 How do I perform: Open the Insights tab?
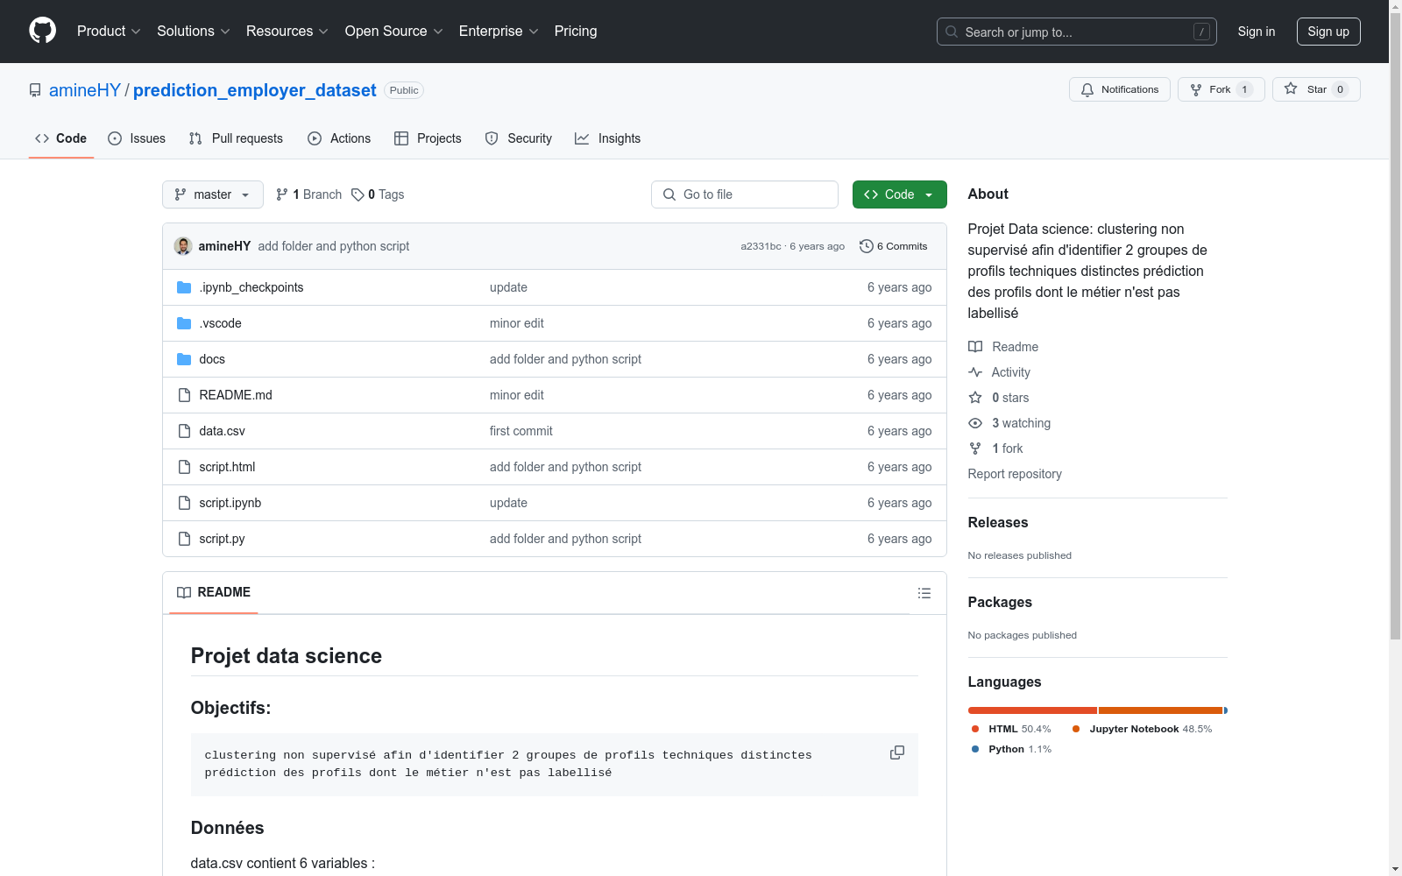pyautogui.click(x=607, y=138)
